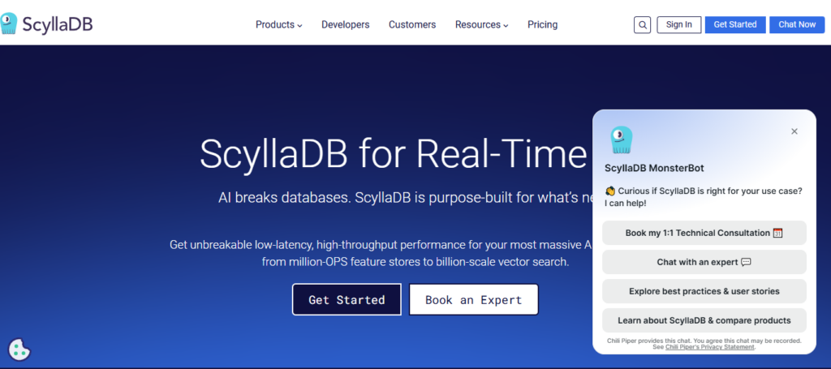This screenshot has height=369, width=831.
Task: Click the 'AI breaks databases' subheading
Action: tap(406, 198)
